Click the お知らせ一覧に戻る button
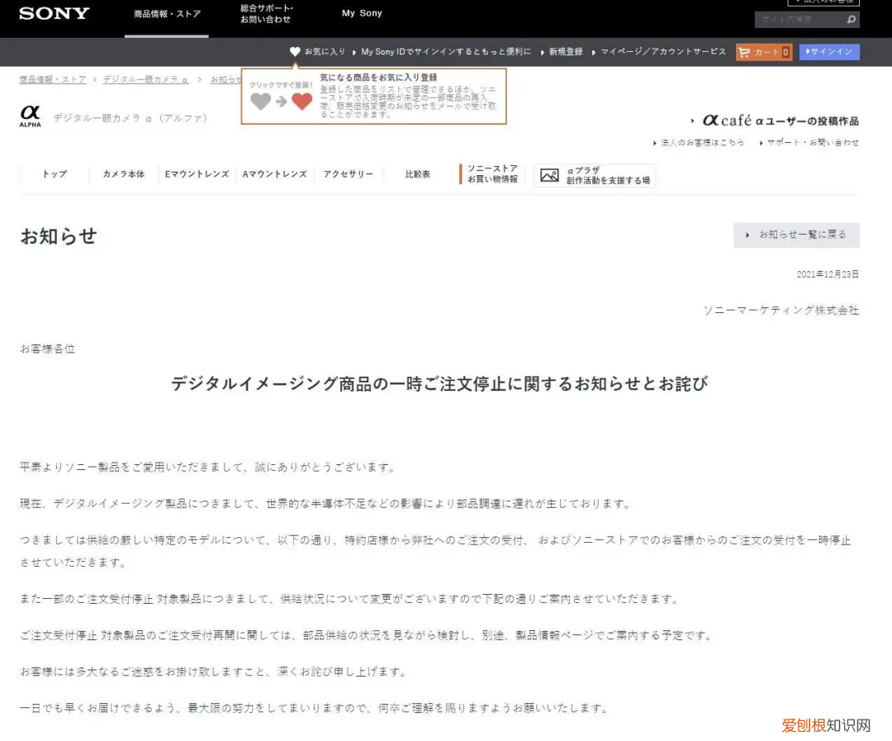 pyautogui.click(x=796, y=235)
